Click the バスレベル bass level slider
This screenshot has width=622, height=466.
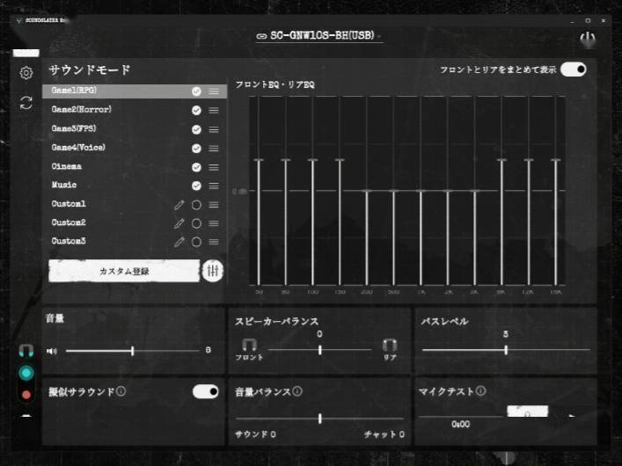tap(506, 350)
